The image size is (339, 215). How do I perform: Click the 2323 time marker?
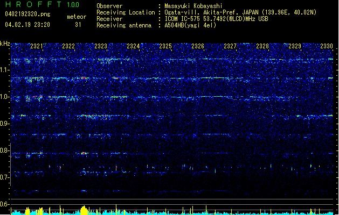(101, 46)
